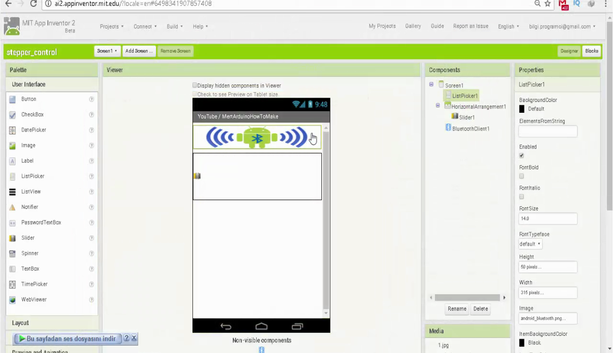The width and height of the screenshot is (613, 353).
Task: Open help for the ListPicker component
Action: coord(91,176)
